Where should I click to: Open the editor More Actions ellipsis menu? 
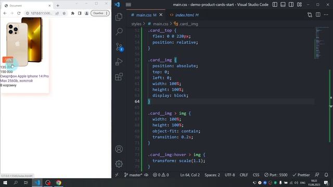coord(326,15)
